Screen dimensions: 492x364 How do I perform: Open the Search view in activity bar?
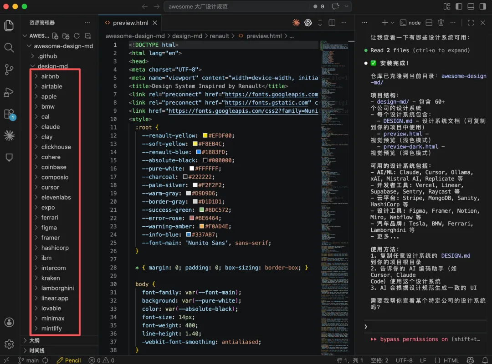[x=9, y=48]
